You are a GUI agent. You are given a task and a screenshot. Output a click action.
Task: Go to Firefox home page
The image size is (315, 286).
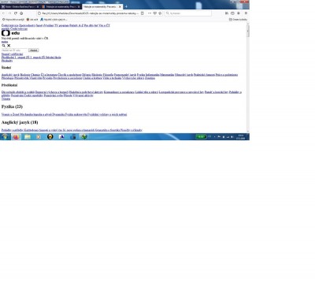pyautogui.click(x=21, y=13)
